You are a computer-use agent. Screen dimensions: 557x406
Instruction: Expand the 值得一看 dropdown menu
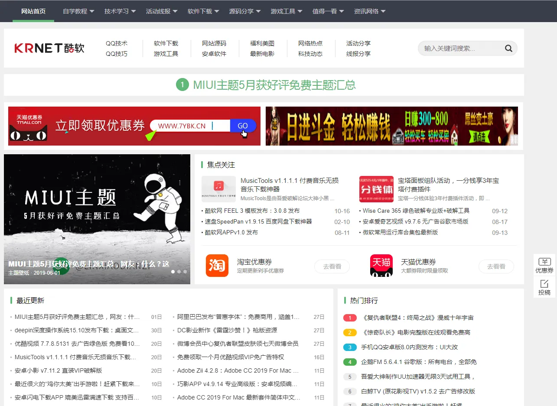coord(328,11)
